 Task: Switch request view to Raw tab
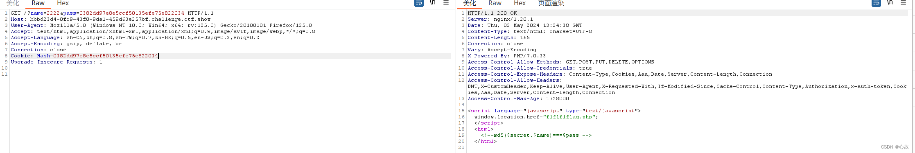(38, 3)
